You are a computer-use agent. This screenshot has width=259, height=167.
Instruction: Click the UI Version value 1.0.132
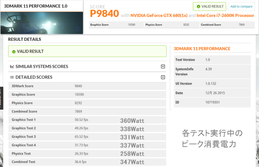coord(211,84)
